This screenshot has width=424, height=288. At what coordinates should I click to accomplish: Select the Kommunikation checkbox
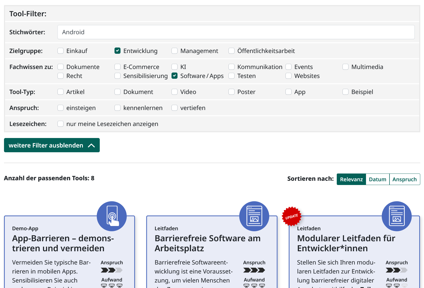coord(231,67)
